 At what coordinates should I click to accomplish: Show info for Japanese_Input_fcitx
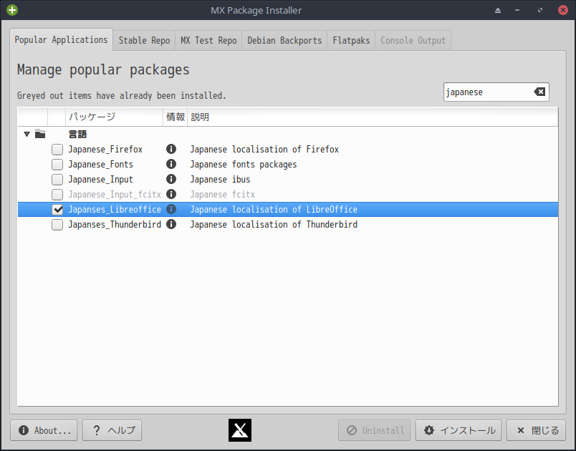[171, 194]
